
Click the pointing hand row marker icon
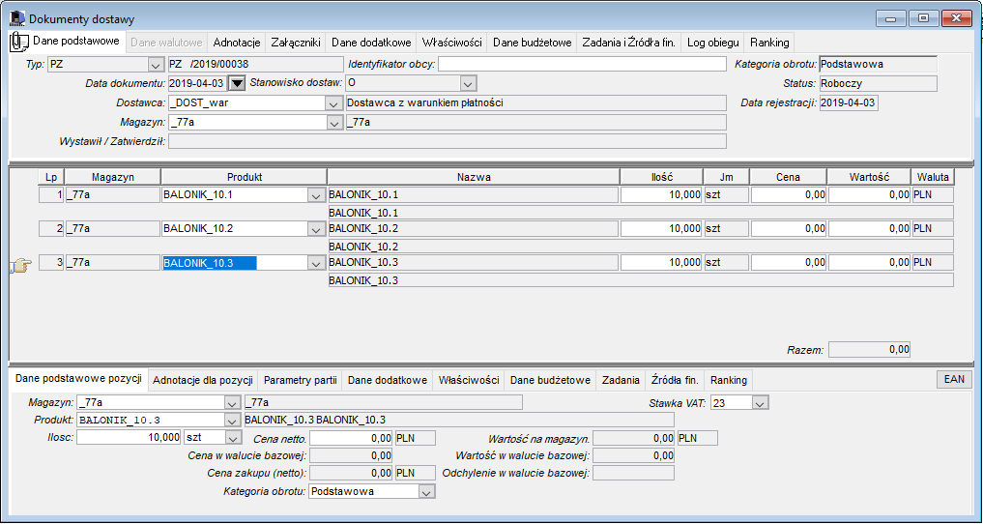(x=20, y=267)
